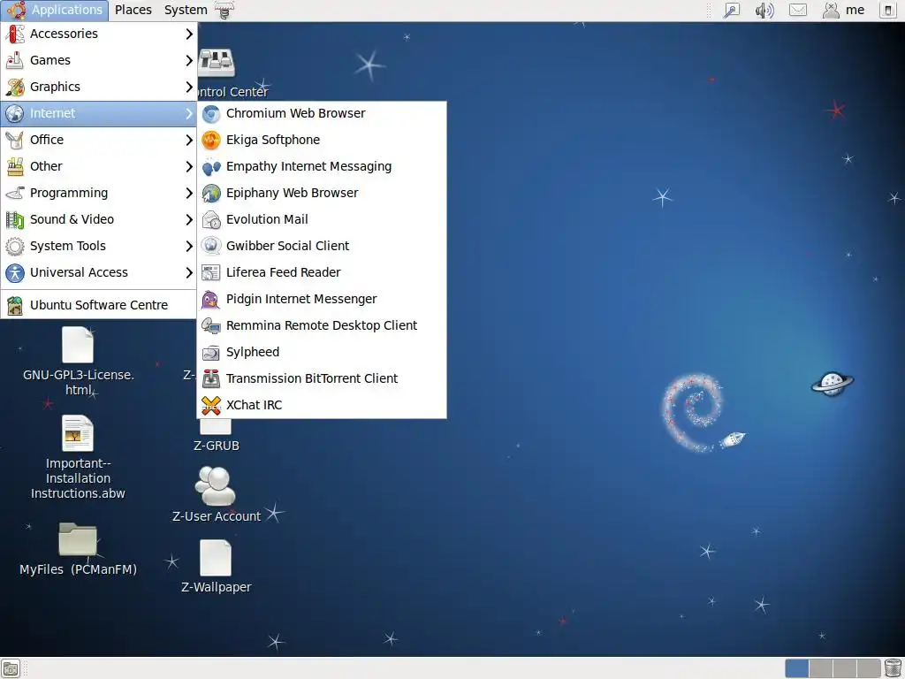Screen dimensions: 905x679
Task: Click the Epiphany Web Browser globe icon
Action: [x=211, y=194]
